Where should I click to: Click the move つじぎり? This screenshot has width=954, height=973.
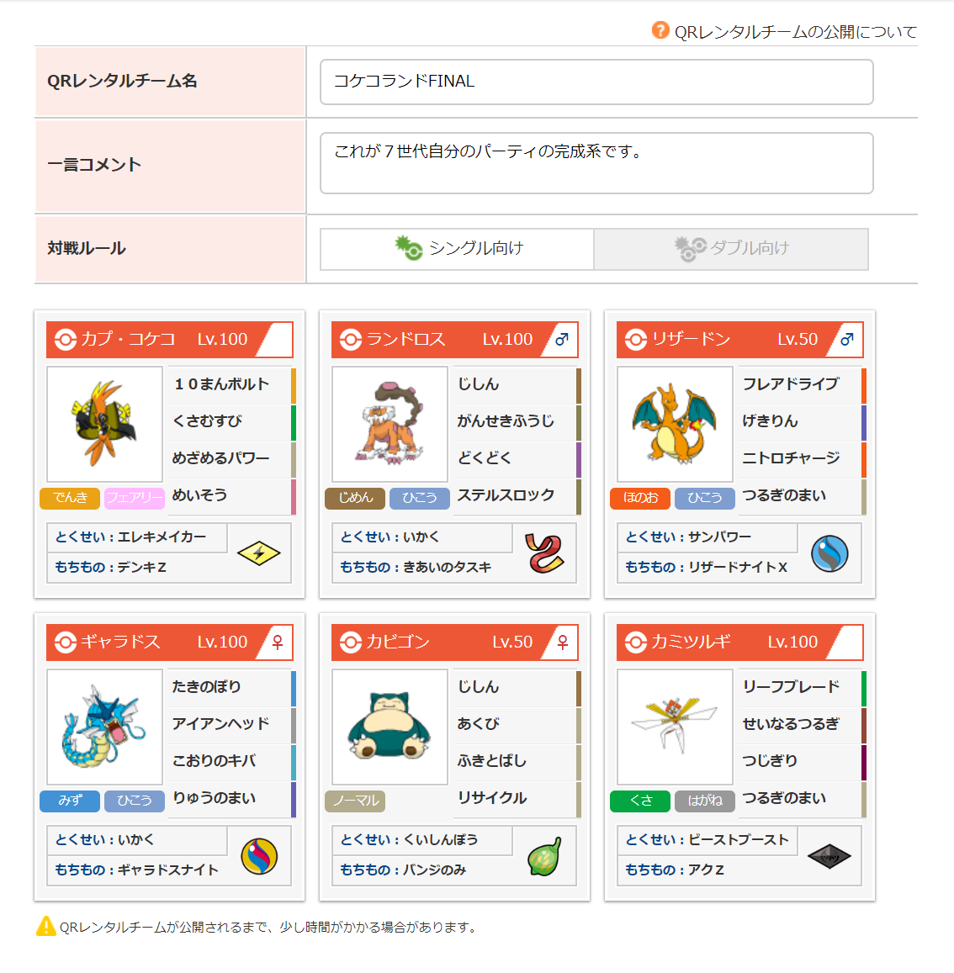(771, 761)
